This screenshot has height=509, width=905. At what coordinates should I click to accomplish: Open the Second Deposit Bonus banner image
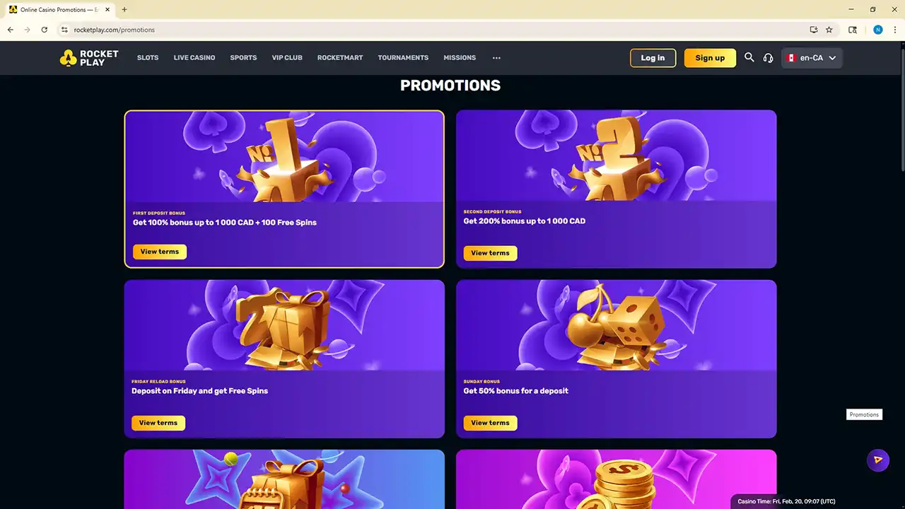tap(616, 156)
